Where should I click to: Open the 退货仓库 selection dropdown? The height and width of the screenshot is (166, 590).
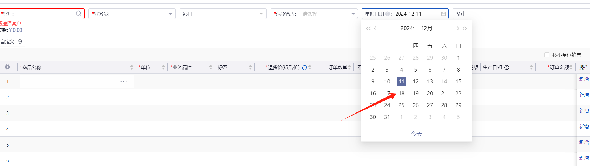tap(353, 14)
